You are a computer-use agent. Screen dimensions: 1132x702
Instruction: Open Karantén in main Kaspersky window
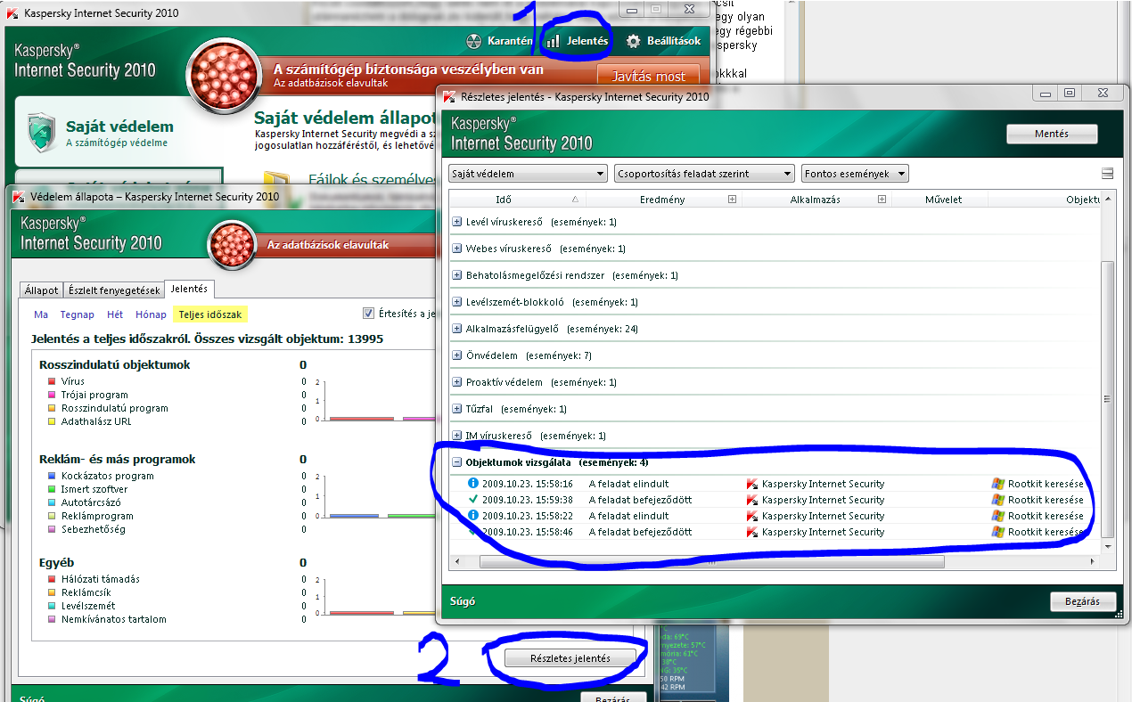click(x=500, y=41)
